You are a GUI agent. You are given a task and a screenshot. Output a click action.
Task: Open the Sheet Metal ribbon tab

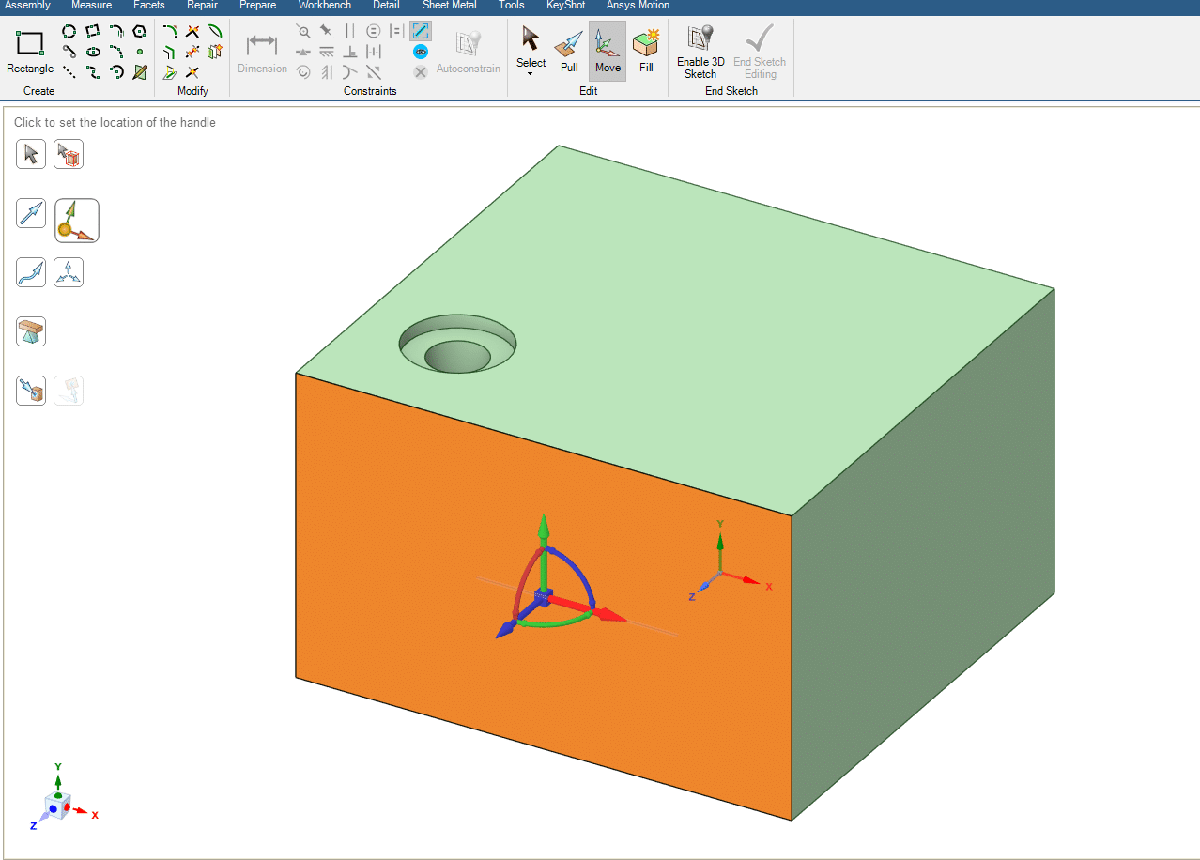click(x=449, y=6)
